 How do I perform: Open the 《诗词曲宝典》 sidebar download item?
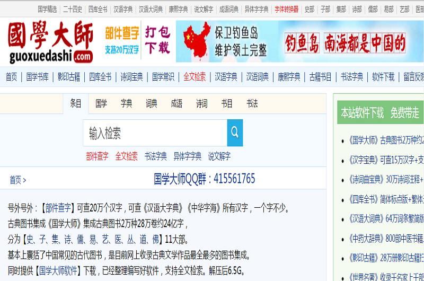coord(385,179)
